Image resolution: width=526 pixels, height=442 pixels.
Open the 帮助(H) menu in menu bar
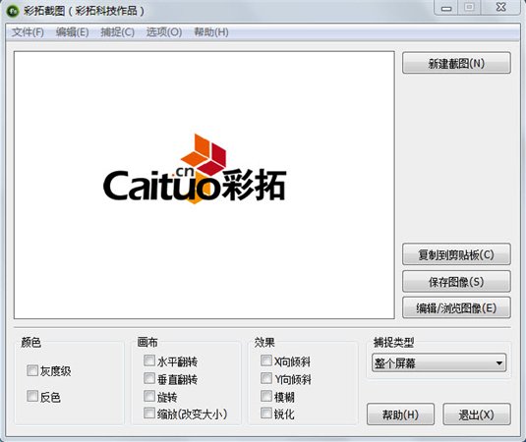211,32
